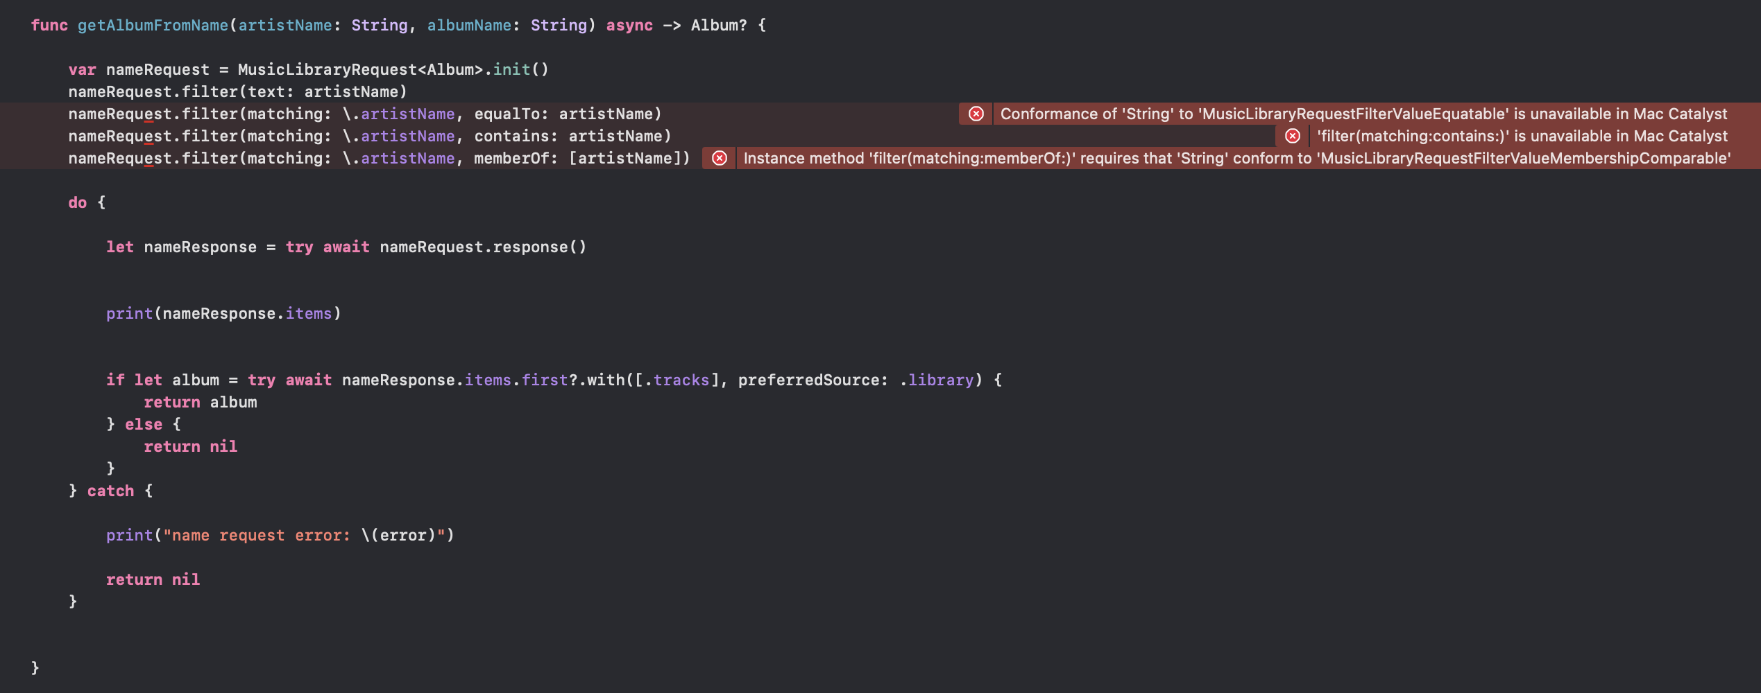Click the catch keyword
Image resolution: width=1761 pixels, height=693 pixels.
pyautogui.click(x=110, y=491)
